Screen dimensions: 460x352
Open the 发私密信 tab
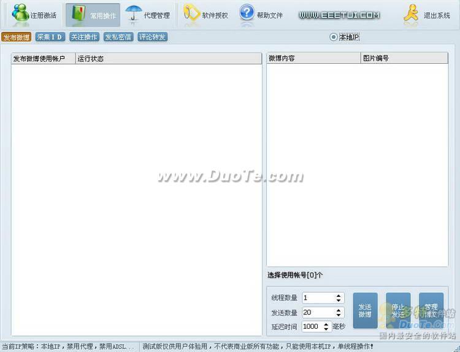[118, 37]
